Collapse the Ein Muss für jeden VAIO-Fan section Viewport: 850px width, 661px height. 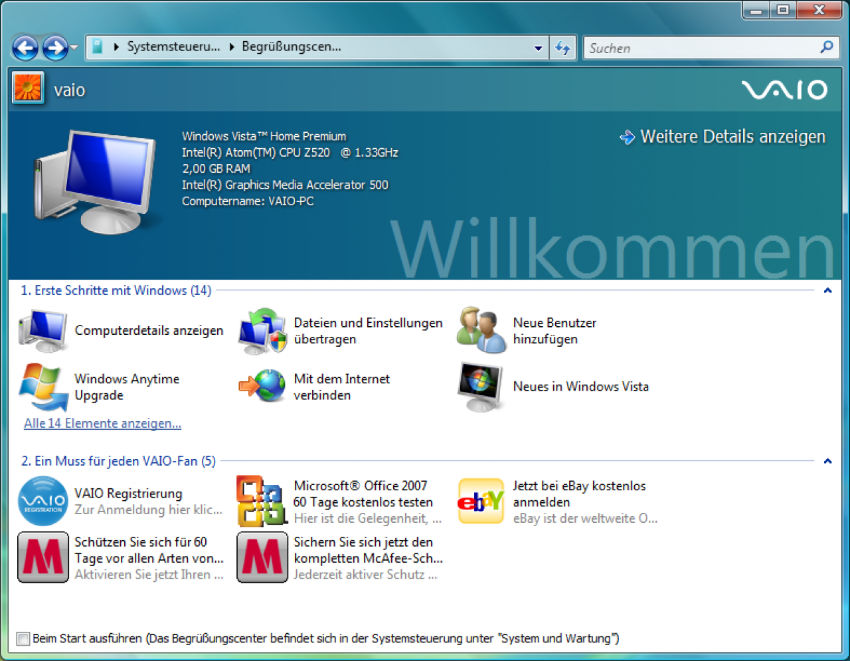(827, 461)
